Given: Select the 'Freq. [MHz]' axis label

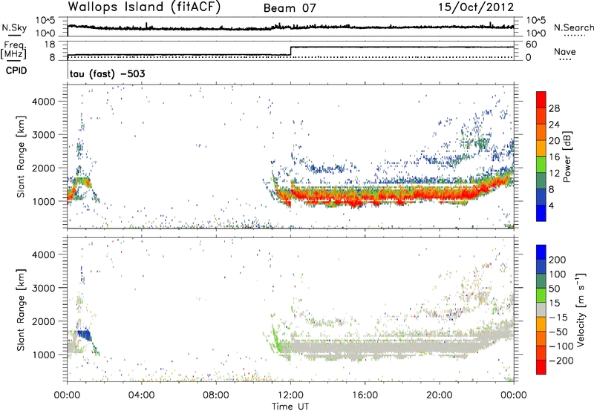Looking at the screenshot, I should pyautogui.click(x=15, y=50).
